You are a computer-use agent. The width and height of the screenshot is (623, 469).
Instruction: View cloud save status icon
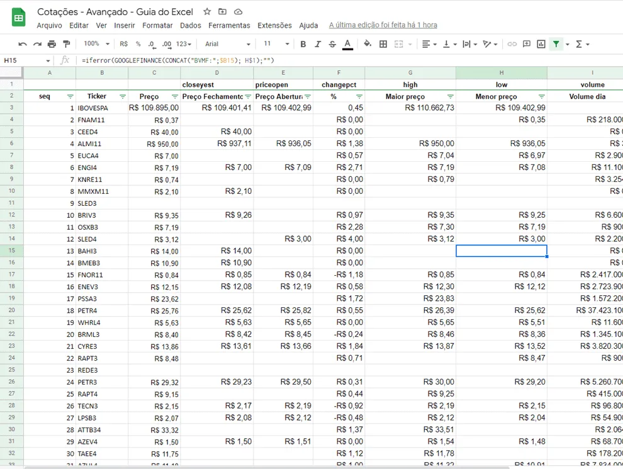pyautogui.click(x=238, y=11)
